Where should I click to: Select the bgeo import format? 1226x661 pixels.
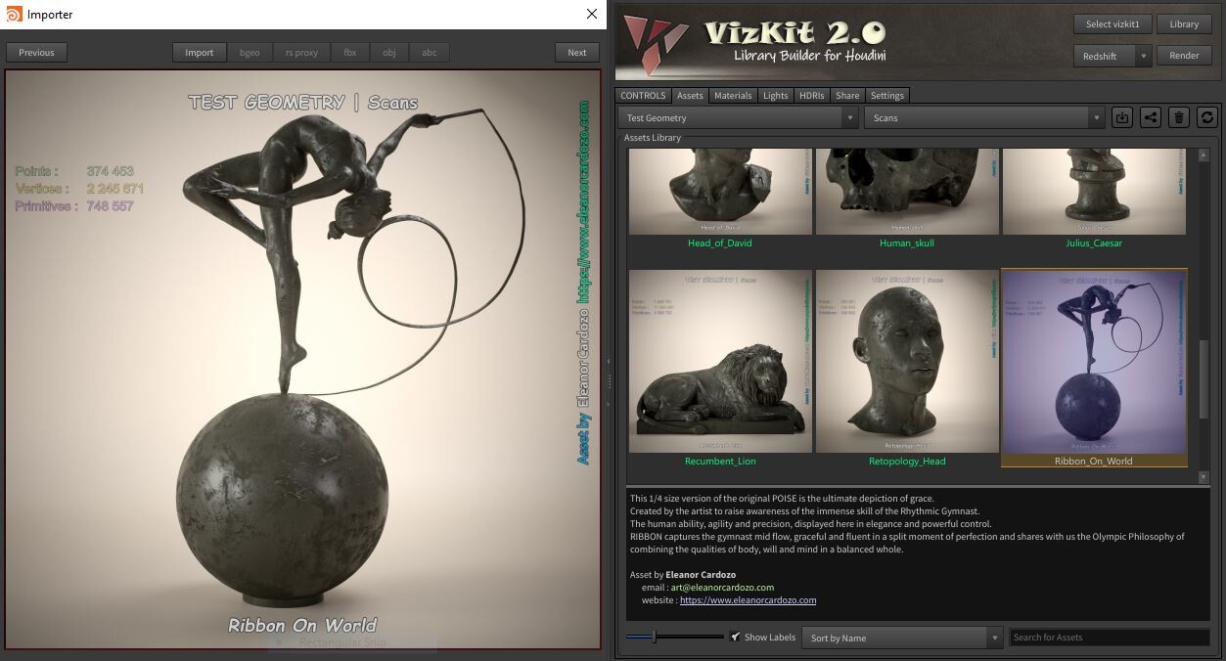[250, 53]
